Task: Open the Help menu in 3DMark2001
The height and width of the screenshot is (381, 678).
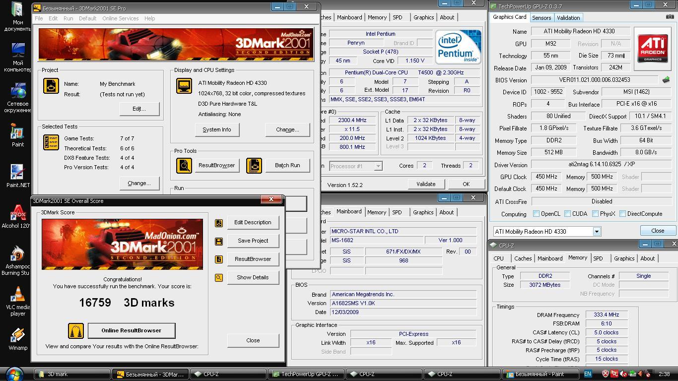Action: 149,18
